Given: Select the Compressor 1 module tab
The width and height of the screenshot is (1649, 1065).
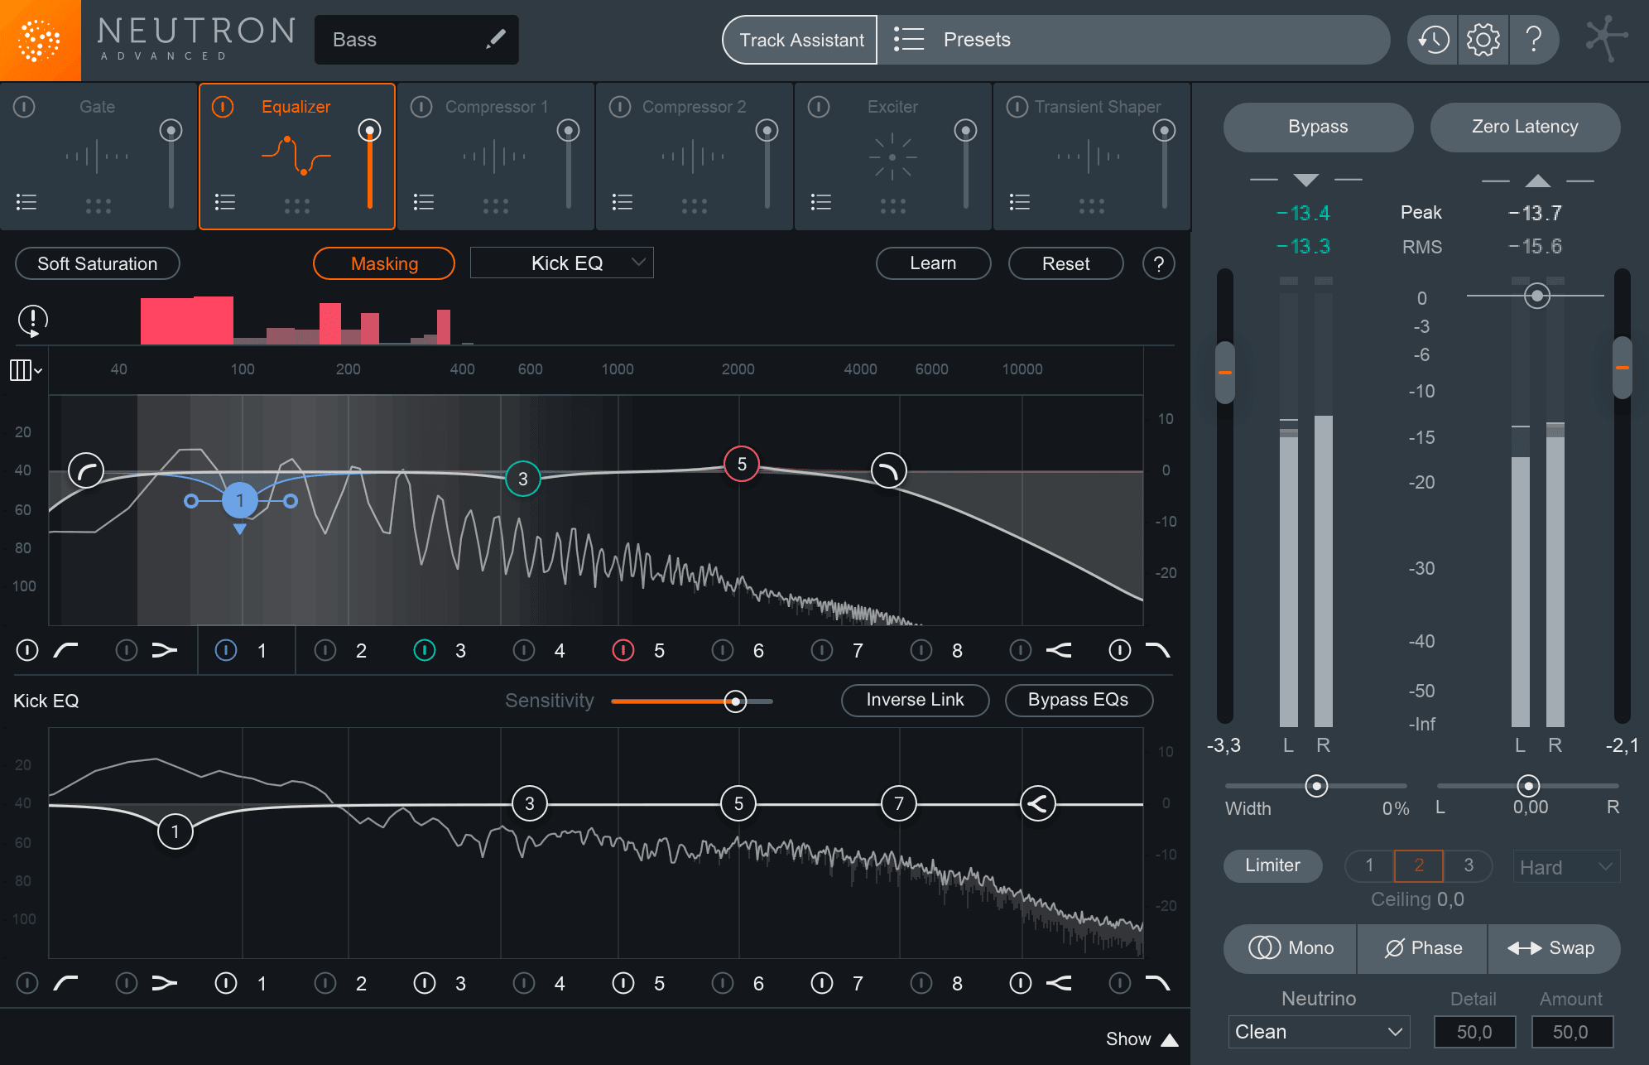Looking at the screenshot, I should (496, 157).
